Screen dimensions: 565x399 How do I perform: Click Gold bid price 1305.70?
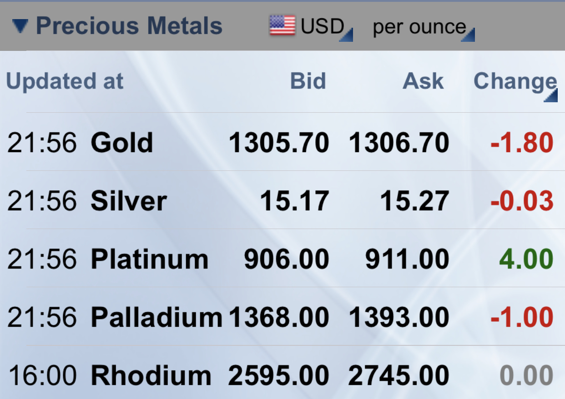(x=279, y=143)
